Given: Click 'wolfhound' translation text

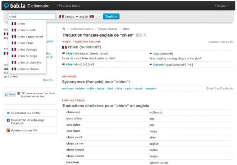Looking at the screenshot, I should [x=156, y=112].
